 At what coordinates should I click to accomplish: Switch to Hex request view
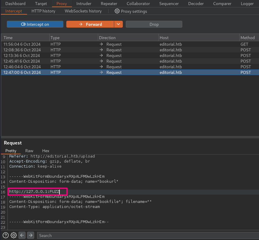(x=45, y=151)
